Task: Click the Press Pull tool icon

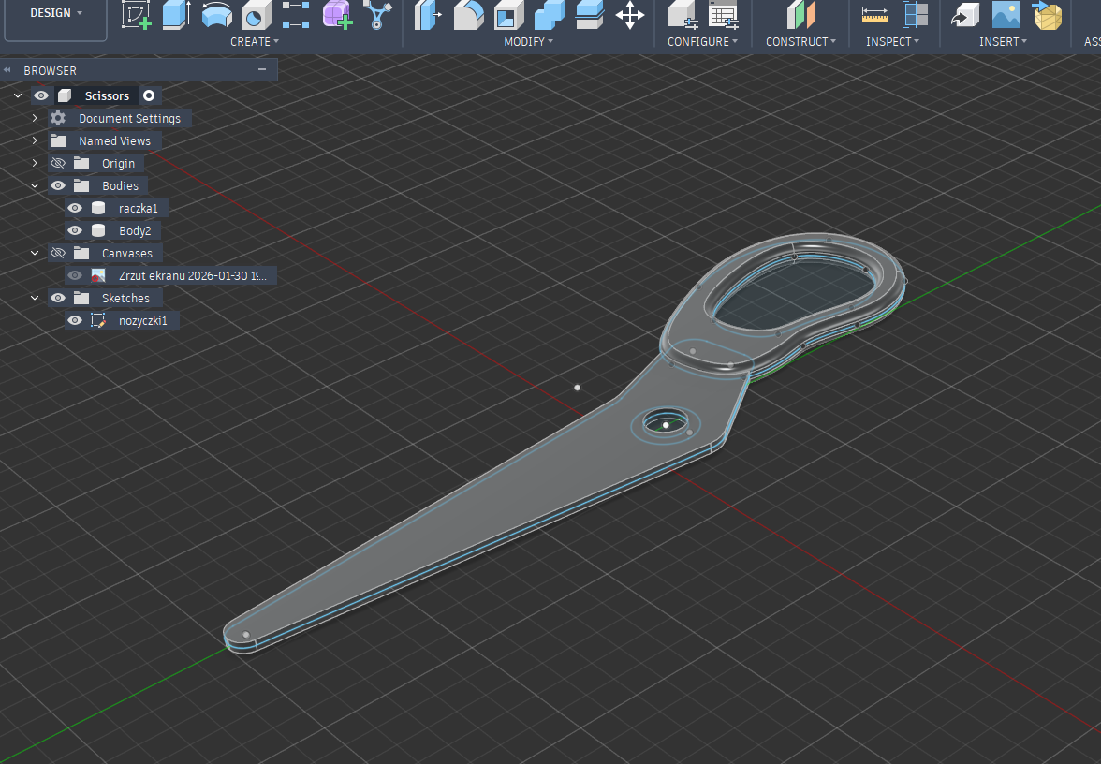Action: [x=427, y=14]
